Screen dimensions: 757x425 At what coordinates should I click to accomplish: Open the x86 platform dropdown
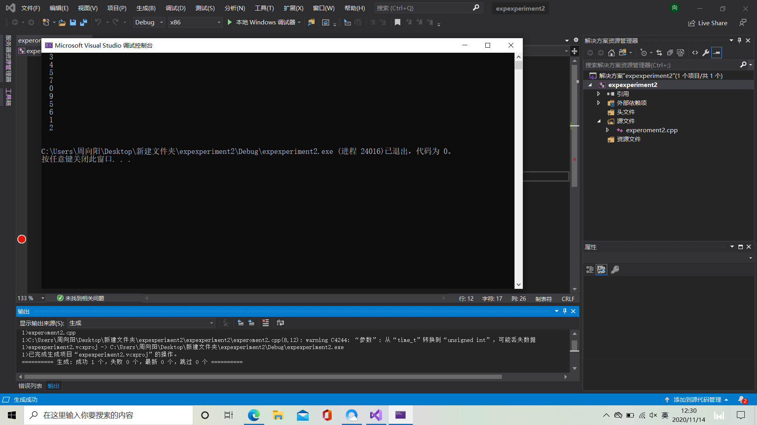click(x=195, y=22)
